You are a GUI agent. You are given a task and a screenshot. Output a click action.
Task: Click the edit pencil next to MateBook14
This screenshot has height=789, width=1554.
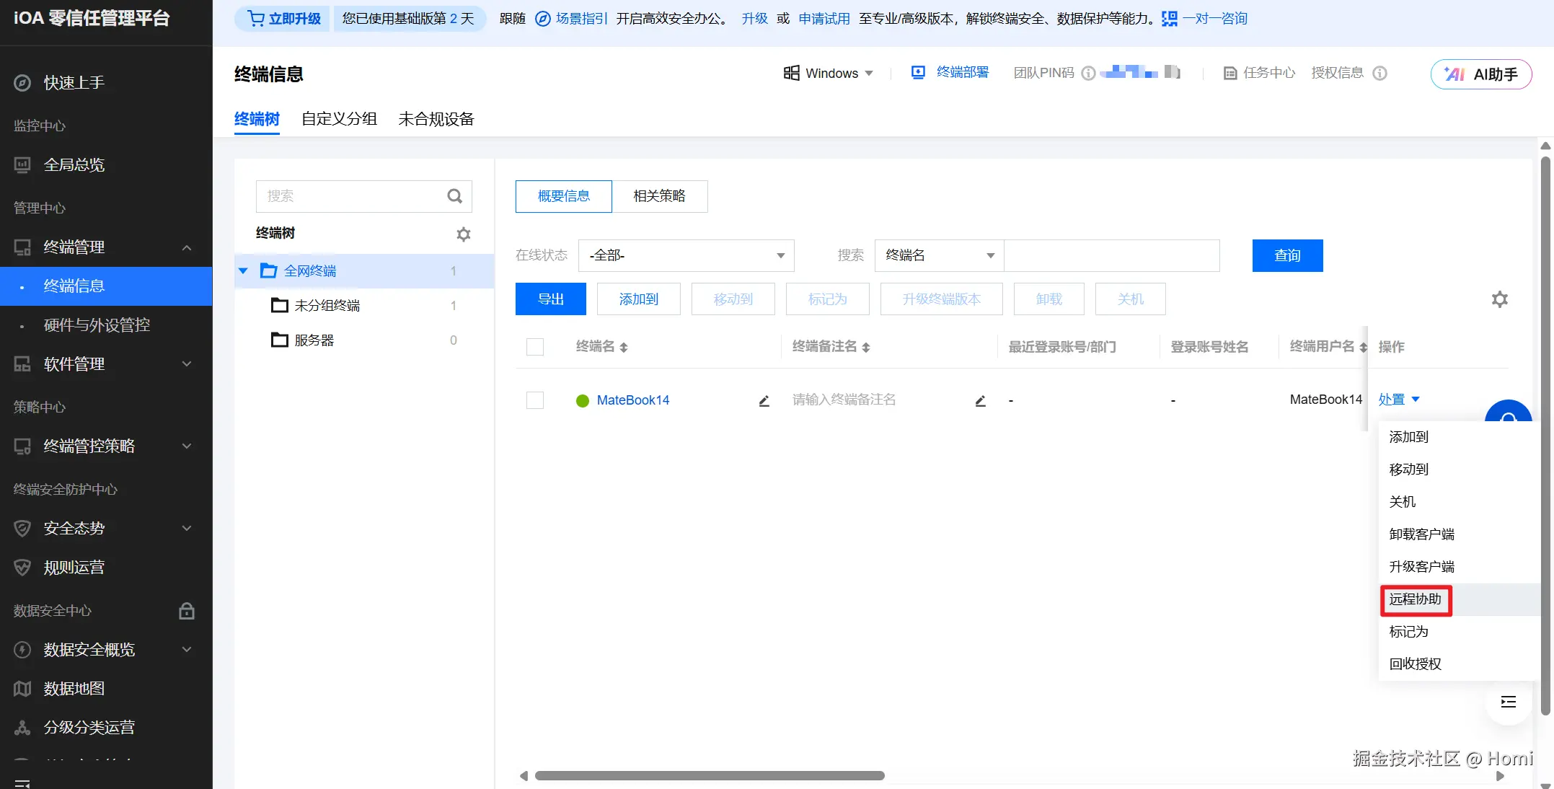click(764, 401)
